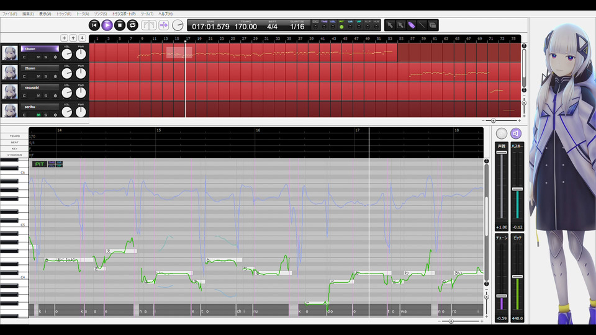The width and height of the screenshot is (596, 335).
Task: Click the piano roll horizontal zoom slider
Action: (451, 321)
